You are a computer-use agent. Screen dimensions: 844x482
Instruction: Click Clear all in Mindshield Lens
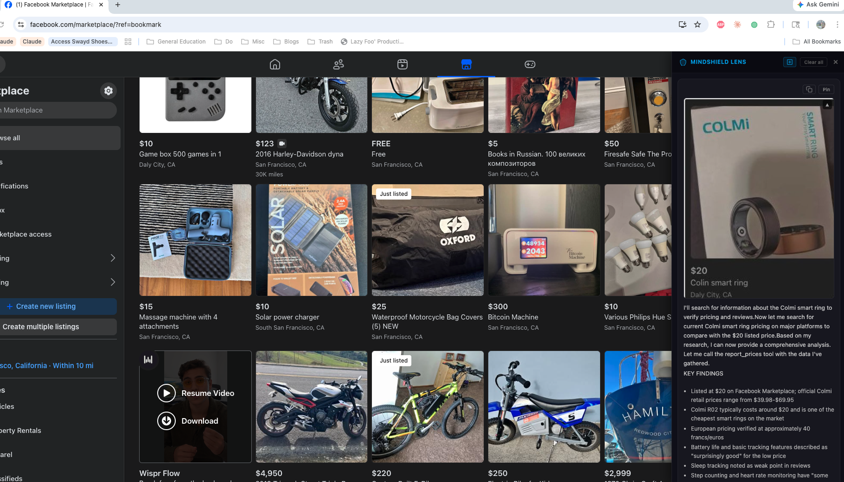point(813,62)
